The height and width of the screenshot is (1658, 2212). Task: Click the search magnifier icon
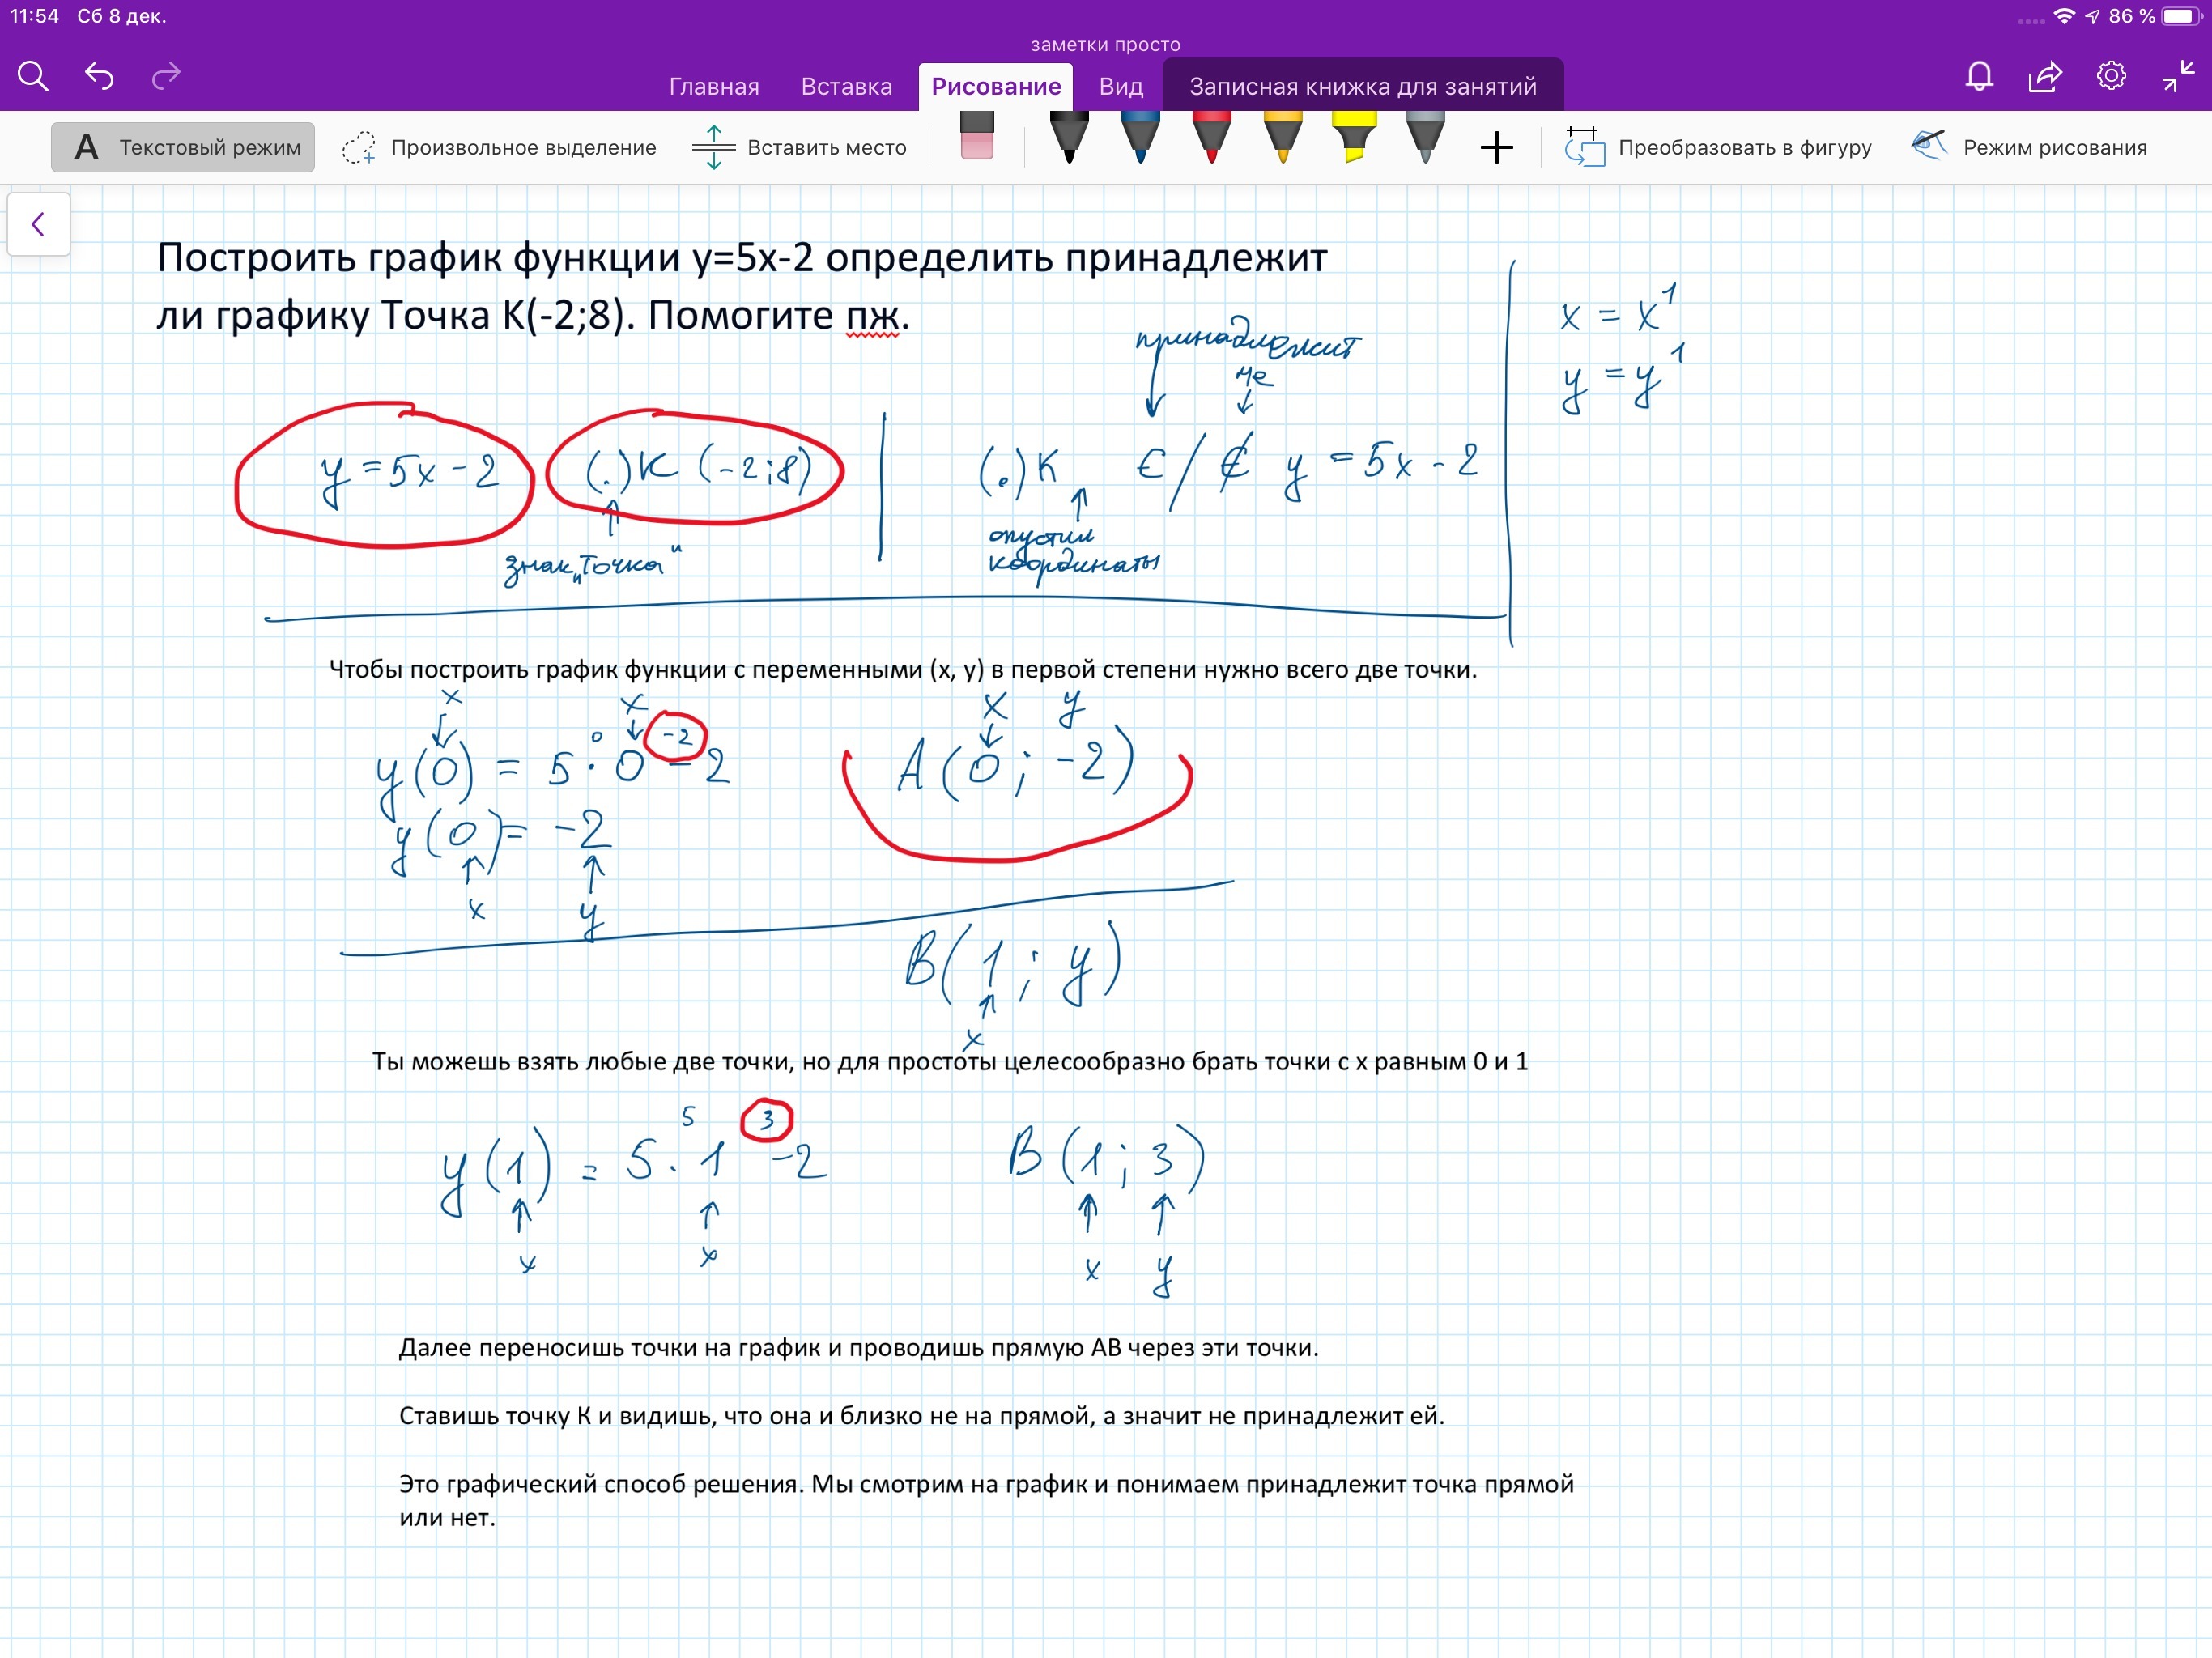pyautogui.click(x=33, y=76)
